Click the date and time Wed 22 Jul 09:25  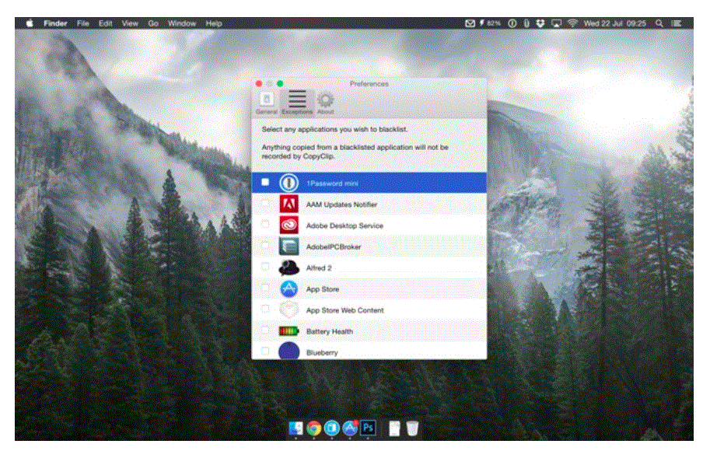[614, 23]
